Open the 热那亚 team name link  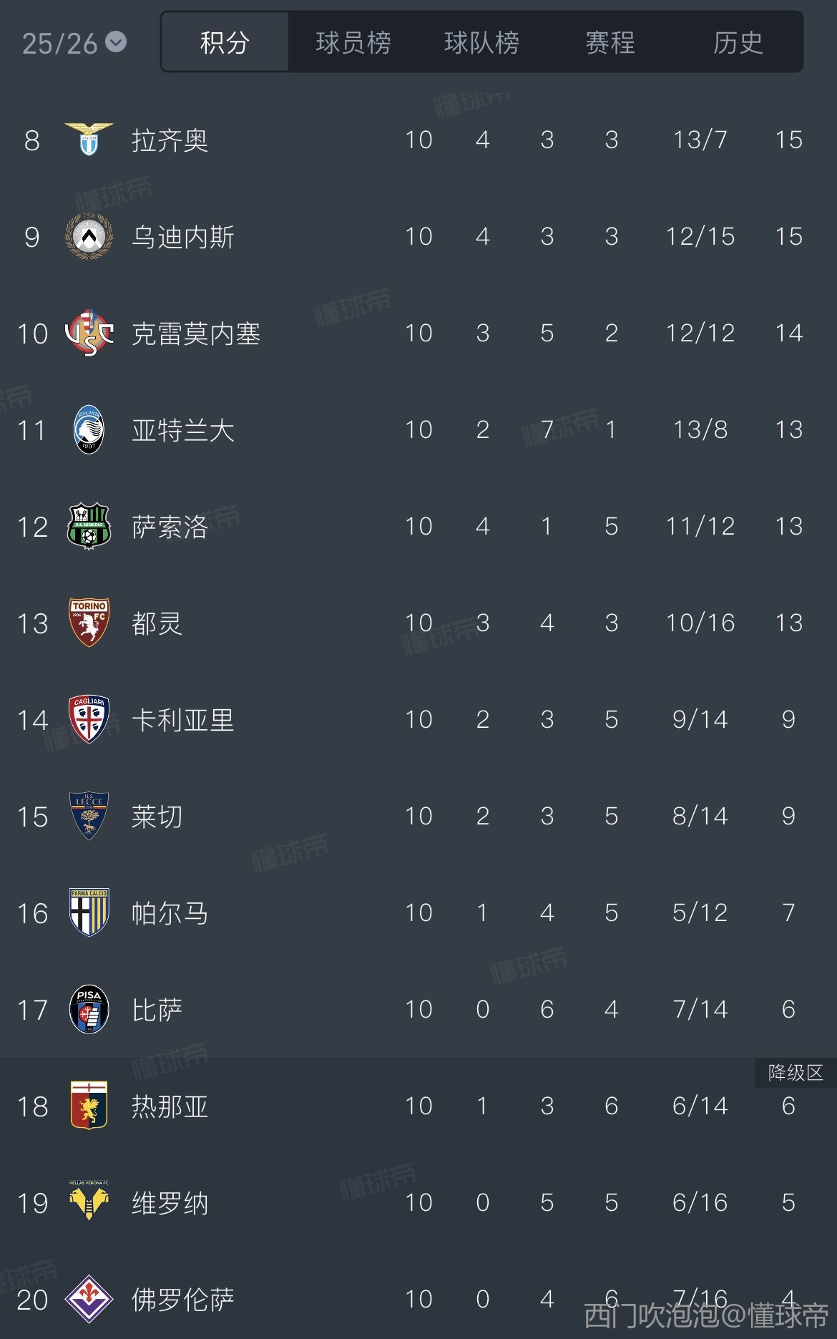click(x=170, y=1106)
